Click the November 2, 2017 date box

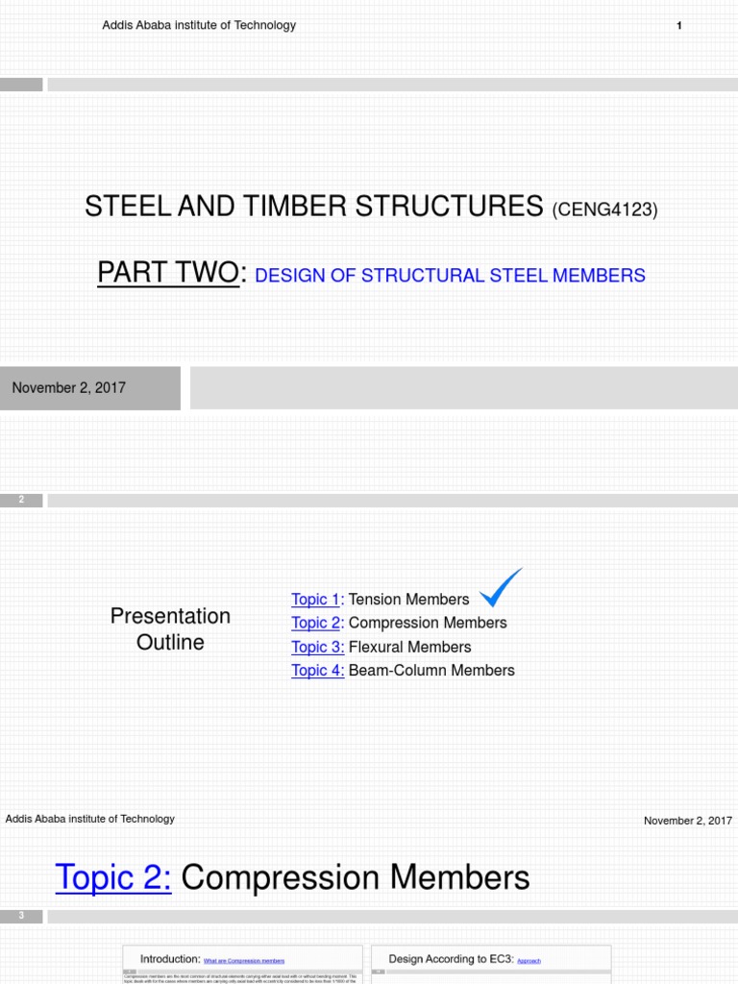point(89,388)
